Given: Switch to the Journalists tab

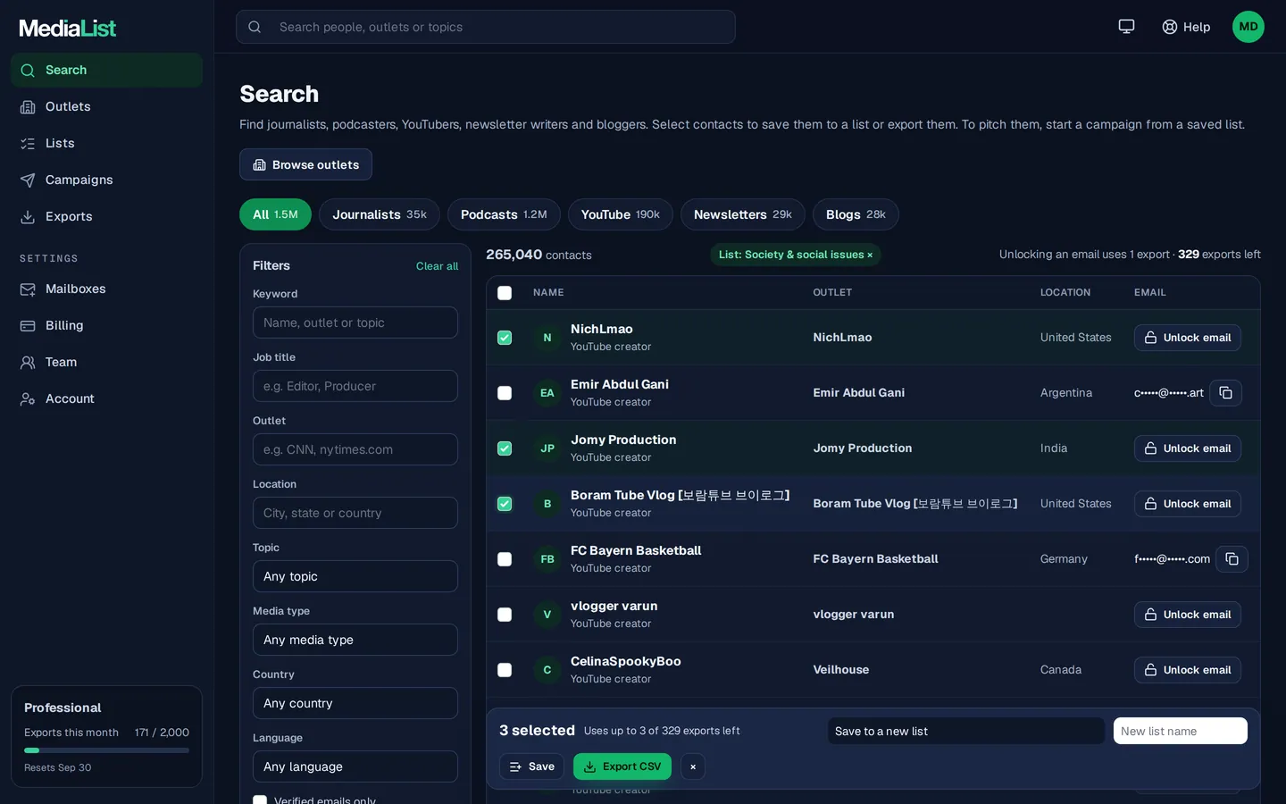Looking at the screenshot, I should (380, 214).
